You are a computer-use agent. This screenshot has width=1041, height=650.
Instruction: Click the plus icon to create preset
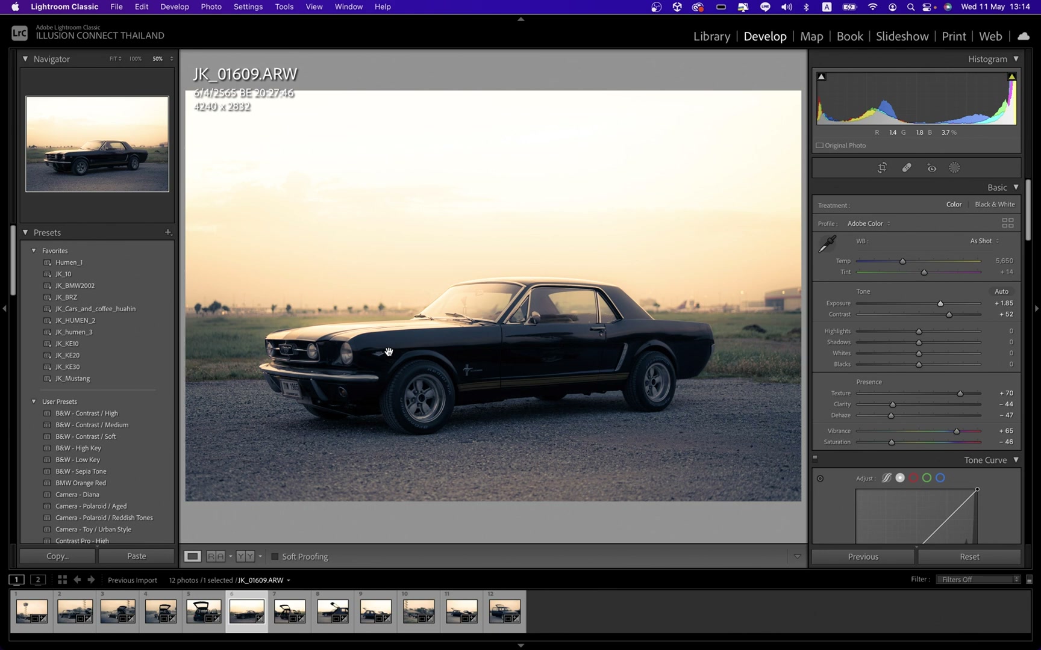168,232
